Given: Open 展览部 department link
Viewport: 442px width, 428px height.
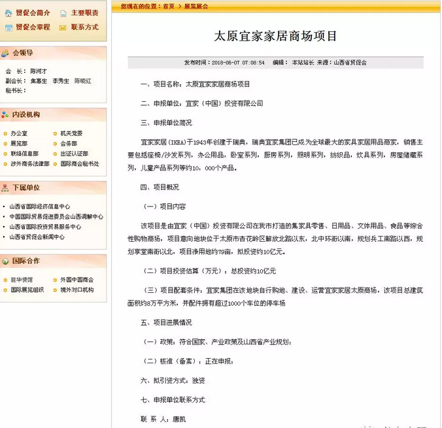Looking at the screenshot, I should coord(19,143).
